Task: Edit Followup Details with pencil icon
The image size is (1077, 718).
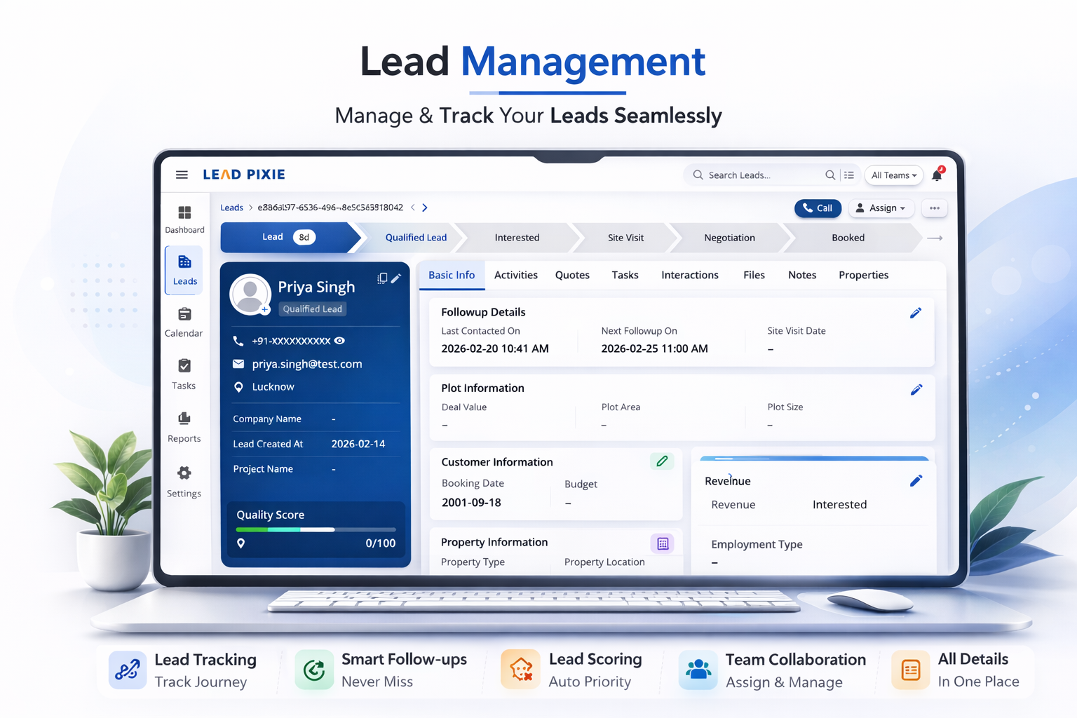Action: pos(916,313)
